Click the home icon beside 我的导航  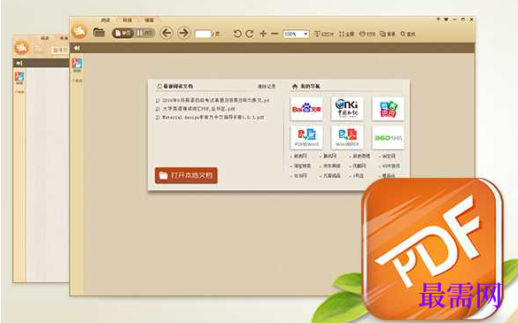(x=295, y=86)
